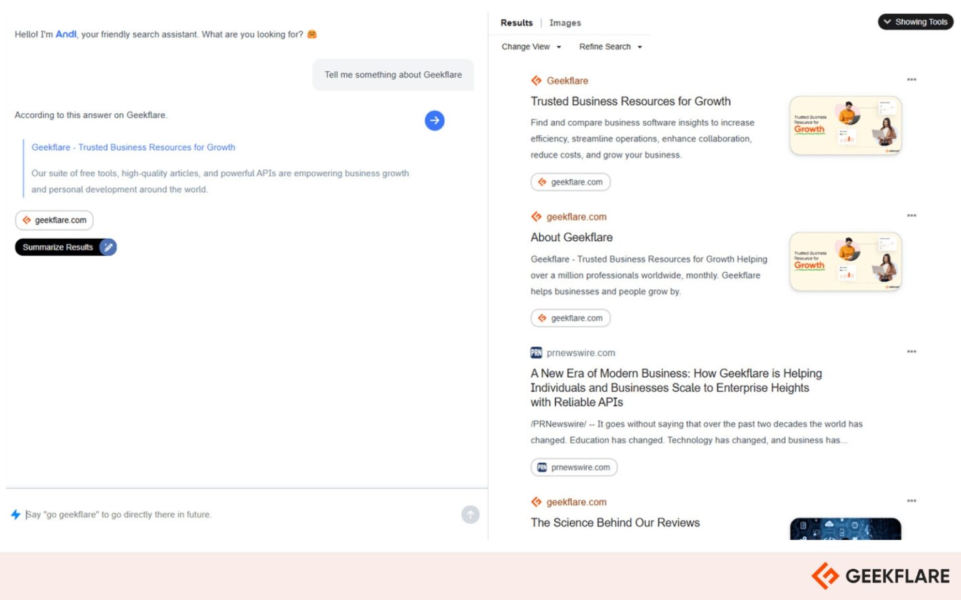The image size is (961, 600).
Task: Open the three-dot menu on The Science Behind Our Reviews
Action: tap(912, 501)
